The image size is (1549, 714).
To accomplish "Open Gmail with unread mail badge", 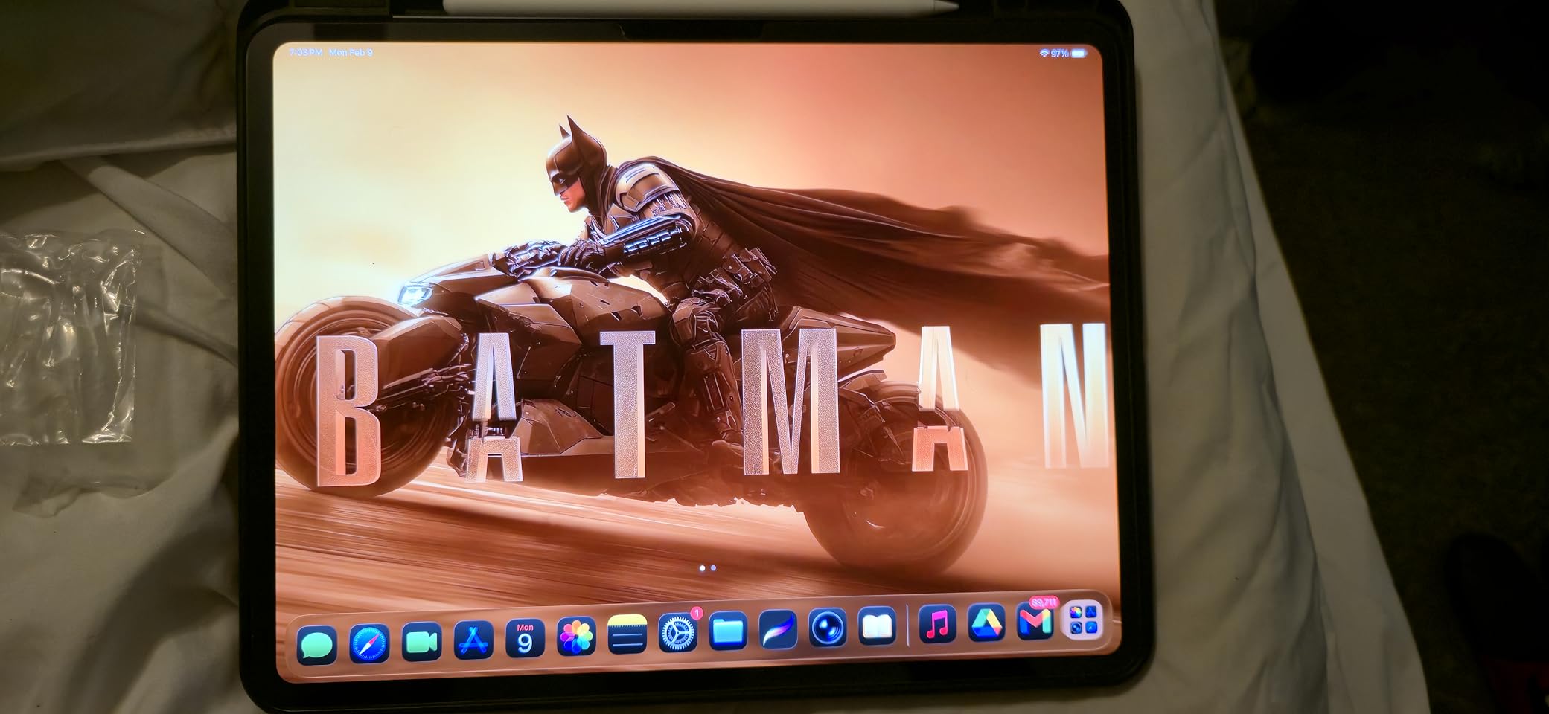I will [x=1035, y=621].
